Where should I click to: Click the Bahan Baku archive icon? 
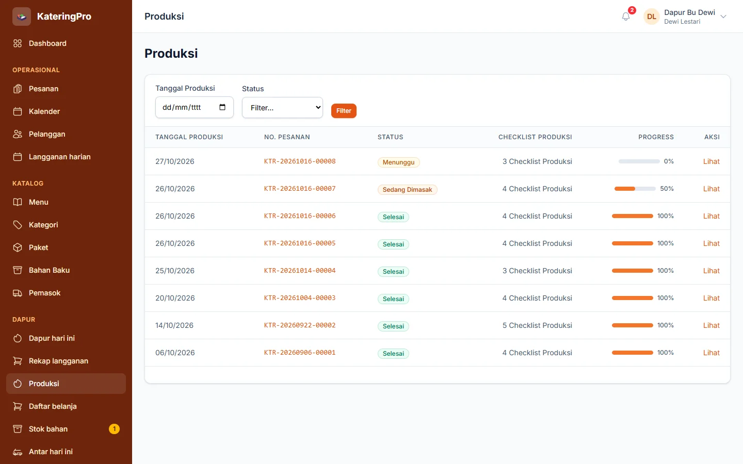tap(18, 270)
